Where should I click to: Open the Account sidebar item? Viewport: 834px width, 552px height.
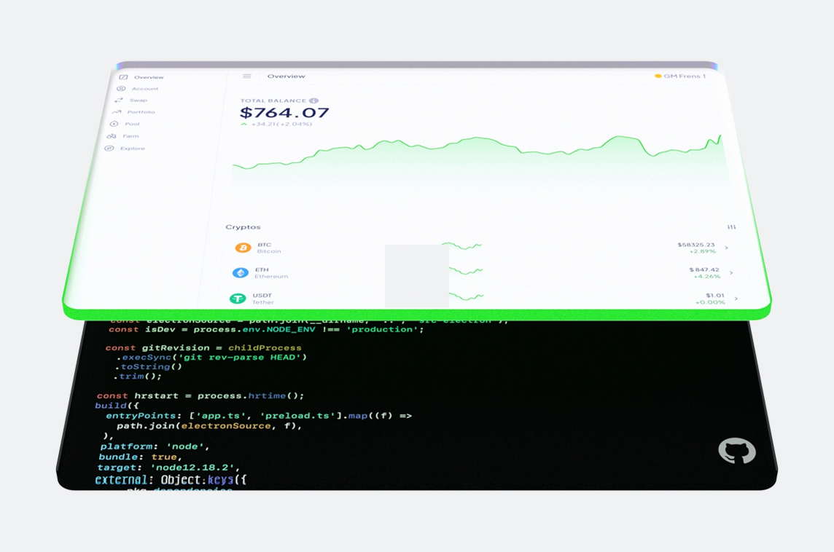click(138, 89)
